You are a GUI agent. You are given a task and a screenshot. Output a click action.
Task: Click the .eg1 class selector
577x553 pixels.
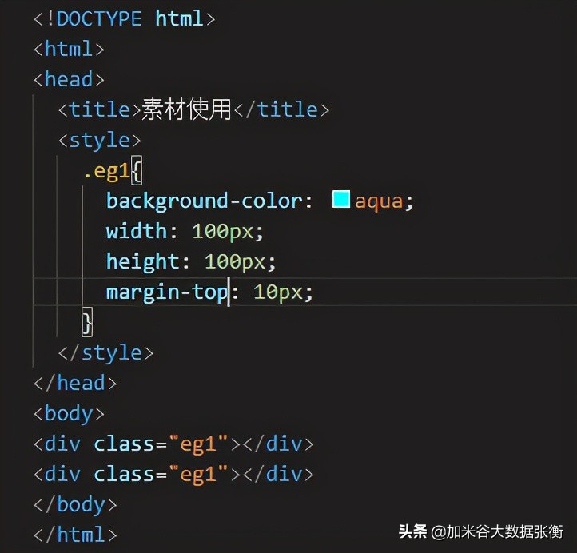pos(105,170)
